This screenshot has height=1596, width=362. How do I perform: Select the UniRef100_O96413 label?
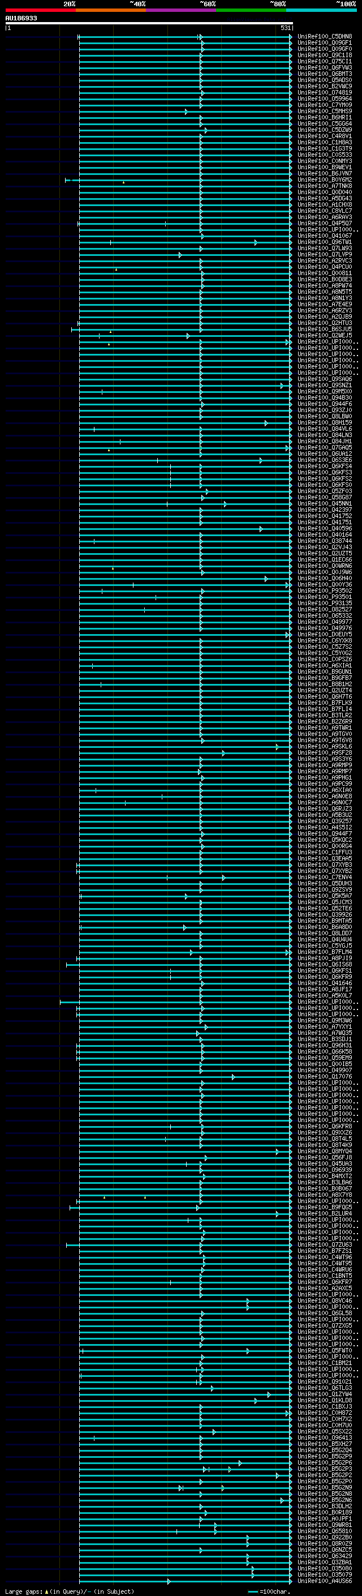tap(325, 1438)
